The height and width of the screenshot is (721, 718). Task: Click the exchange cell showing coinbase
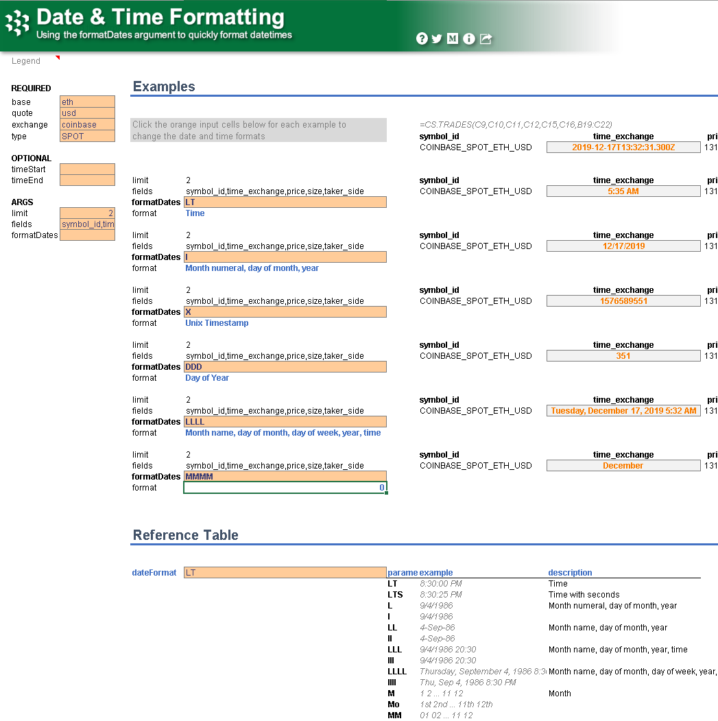coord(87,123)
